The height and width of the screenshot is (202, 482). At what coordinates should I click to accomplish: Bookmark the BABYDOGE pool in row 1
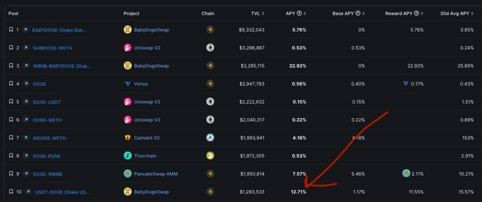click(x=11, y=30)
